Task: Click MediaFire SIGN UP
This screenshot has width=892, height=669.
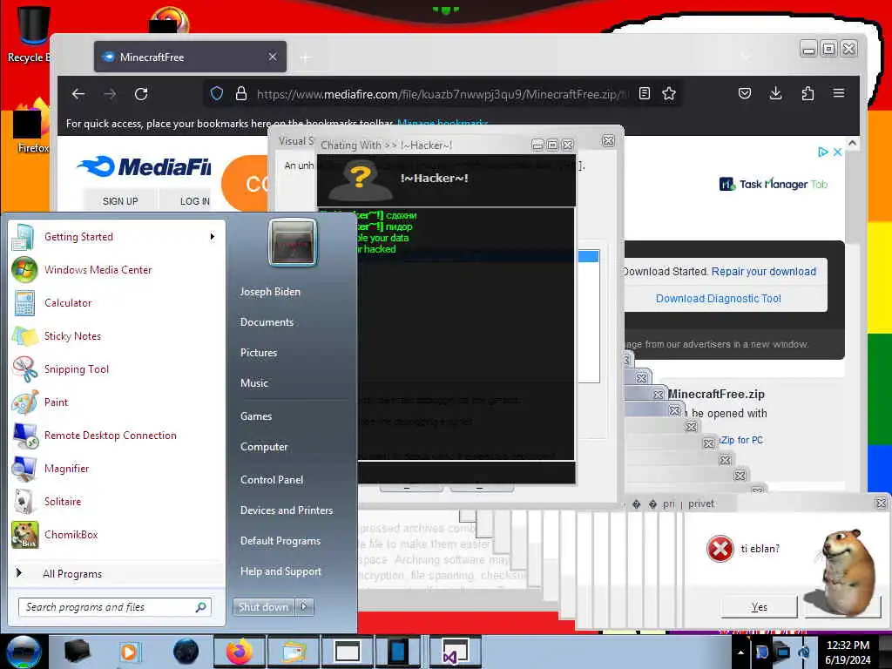Action: (x=120, y=201)
